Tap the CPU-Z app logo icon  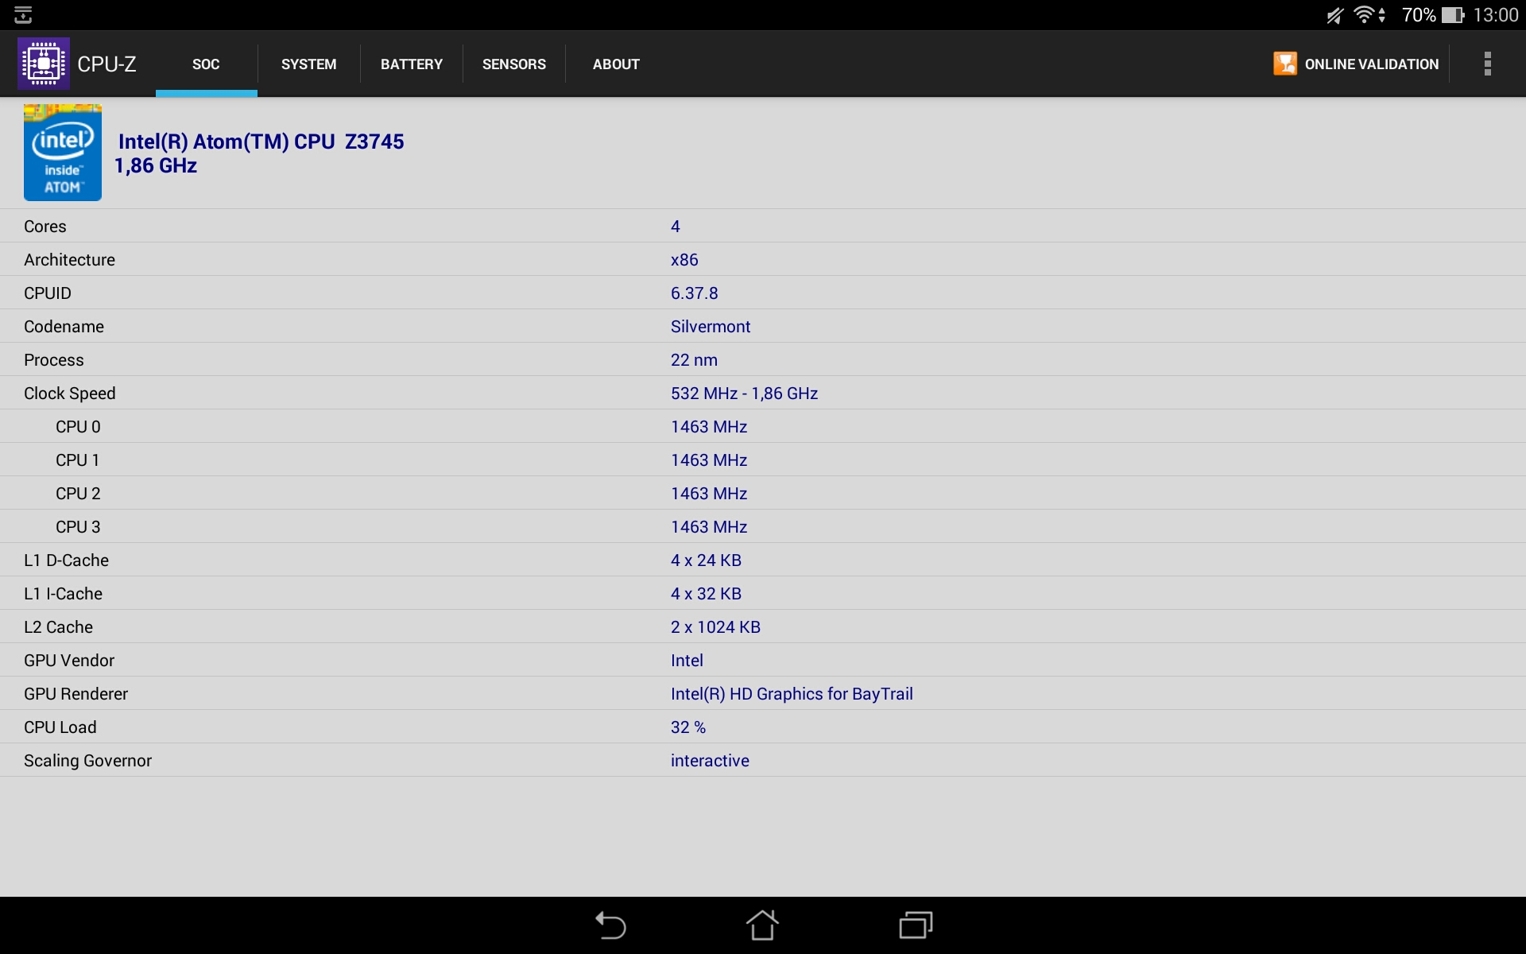click(x=44, y=64)
